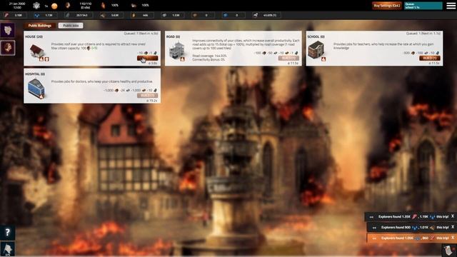Click the second red badge under House image
This screenshot has width=457, height=257.
tap(46, 59)
